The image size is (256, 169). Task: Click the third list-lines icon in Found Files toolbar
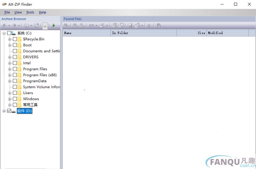tap(81, 25)
